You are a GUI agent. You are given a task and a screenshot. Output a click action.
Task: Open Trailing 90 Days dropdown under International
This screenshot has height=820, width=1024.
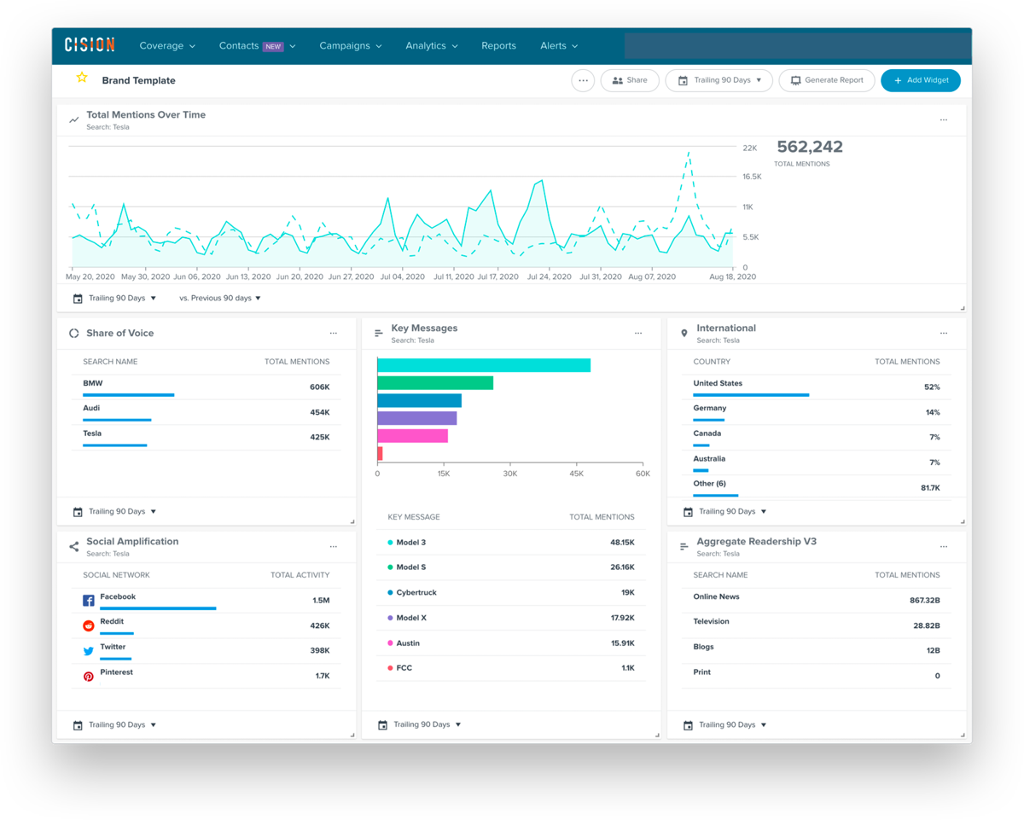click(x=724, y=512)
